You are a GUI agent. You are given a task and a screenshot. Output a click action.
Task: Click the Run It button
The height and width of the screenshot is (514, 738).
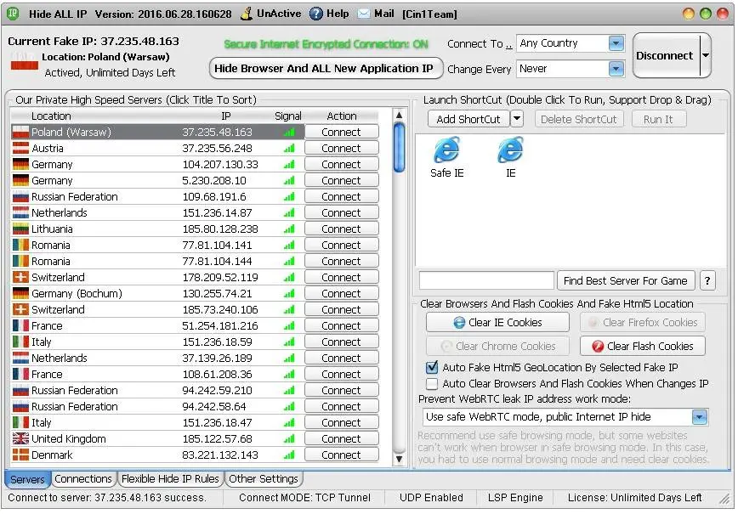(658, 119)
